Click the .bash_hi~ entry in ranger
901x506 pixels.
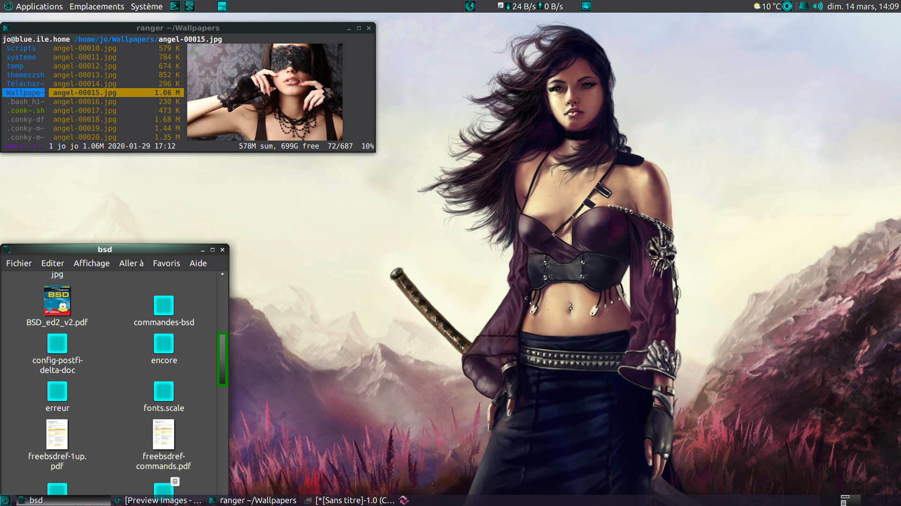pos(25,102)
